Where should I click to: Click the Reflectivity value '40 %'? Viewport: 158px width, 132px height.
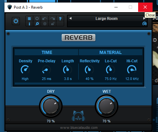(x=89, y=79)
